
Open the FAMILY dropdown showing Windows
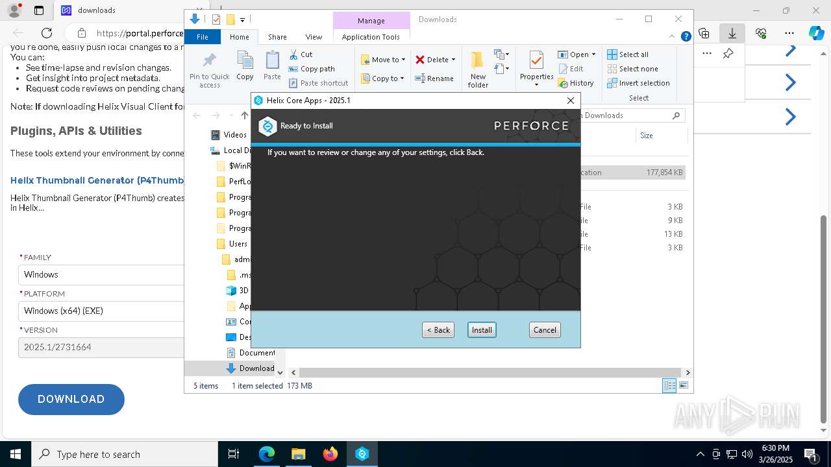pos(102,274)
